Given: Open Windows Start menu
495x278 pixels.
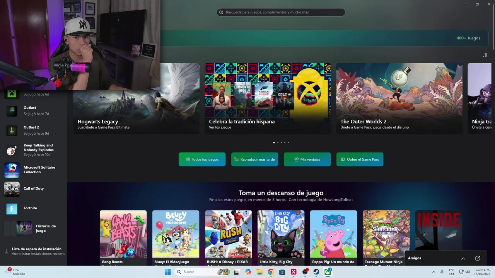Looking at the screenshot, I should click(x=167, y=272).
